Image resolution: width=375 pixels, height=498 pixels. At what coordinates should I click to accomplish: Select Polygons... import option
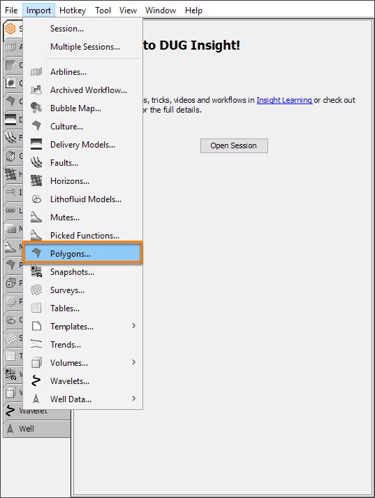[x=82, y=253]
